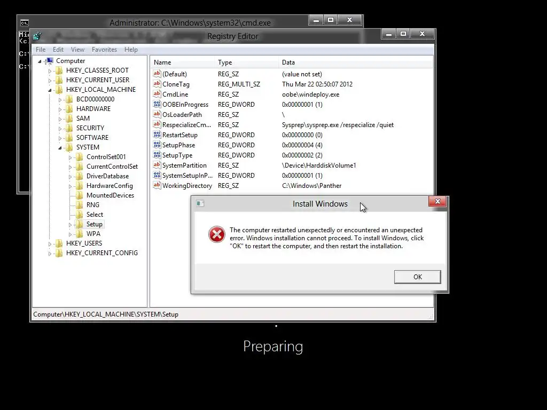Click the SystemSetupInP... DWORD icon
547x410 pixels.
(x=157, y=175)
